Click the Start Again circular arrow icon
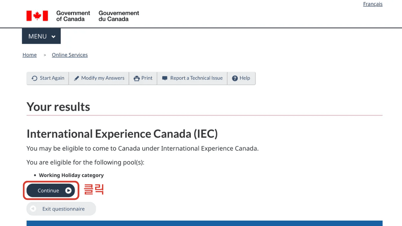 coord(34,78)
